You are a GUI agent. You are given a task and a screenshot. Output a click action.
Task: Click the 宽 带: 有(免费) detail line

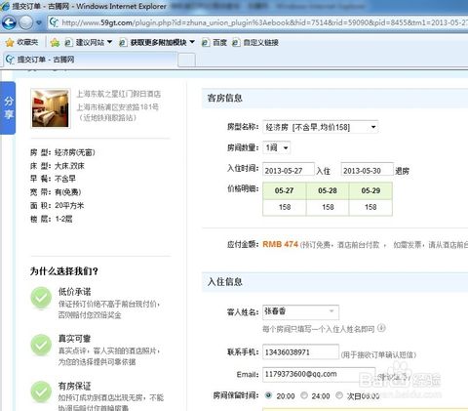tap(56, 192)
